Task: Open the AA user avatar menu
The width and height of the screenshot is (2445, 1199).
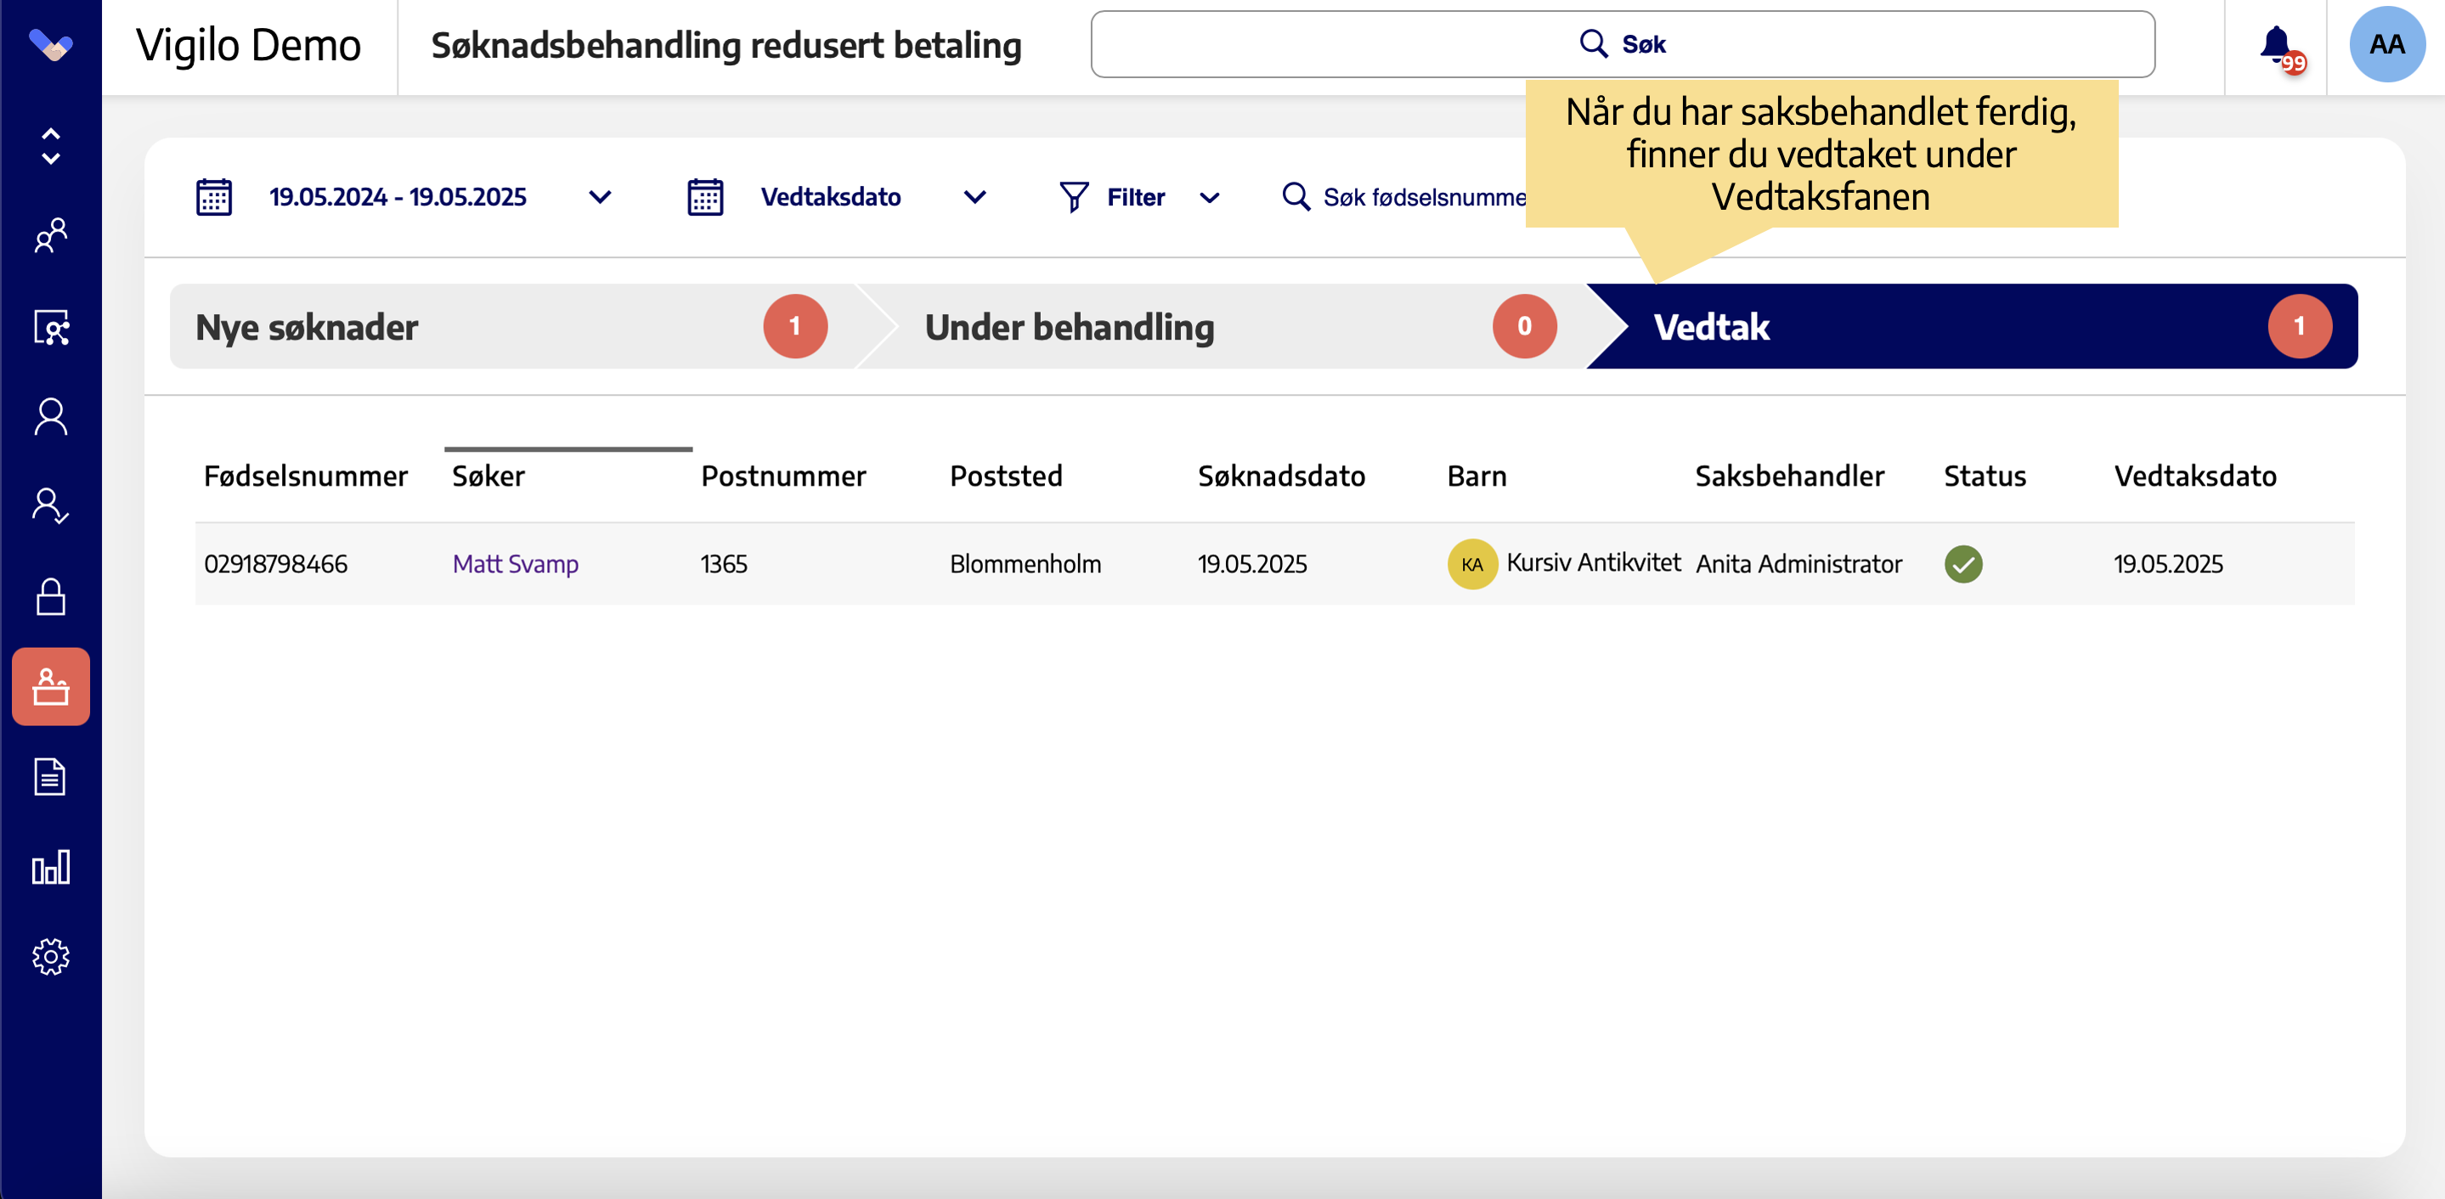Action: [x=2386, y=45]
